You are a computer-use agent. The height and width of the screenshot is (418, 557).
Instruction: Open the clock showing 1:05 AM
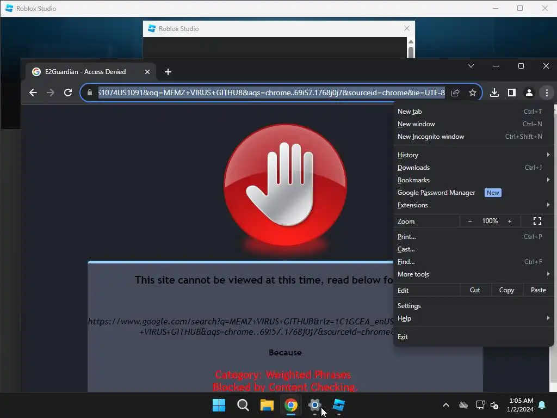click(520, 405)
